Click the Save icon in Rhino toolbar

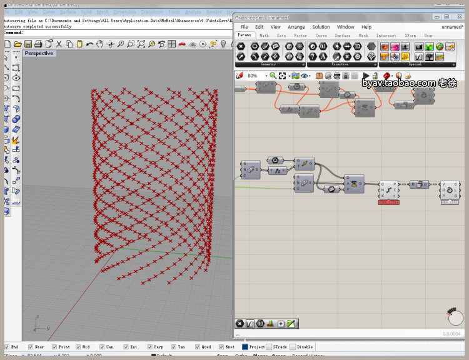pyautogui.click(x=28, y=44)
